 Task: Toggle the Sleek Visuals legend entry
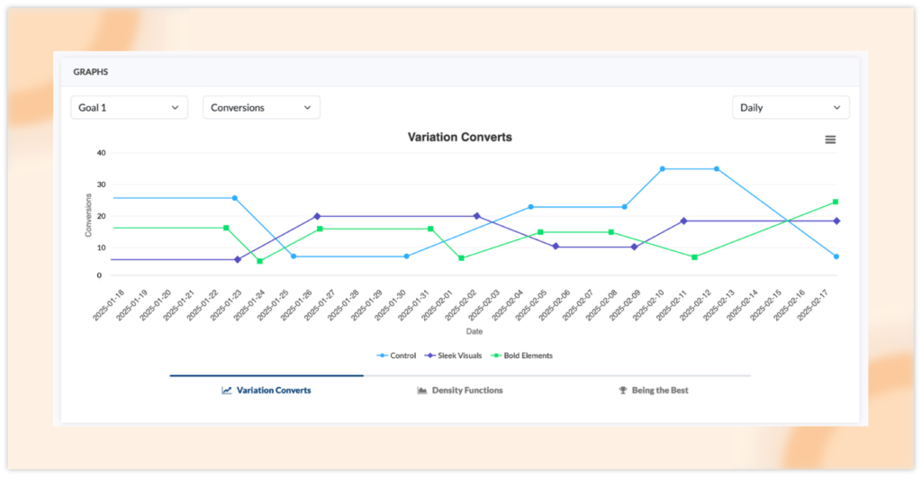coord(452,355)
